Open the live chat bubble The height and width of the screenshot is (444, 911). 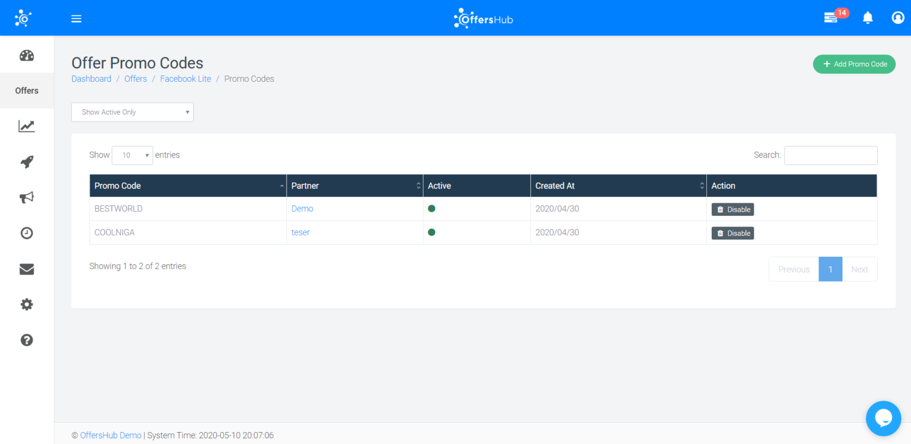(x=883, y=419)
